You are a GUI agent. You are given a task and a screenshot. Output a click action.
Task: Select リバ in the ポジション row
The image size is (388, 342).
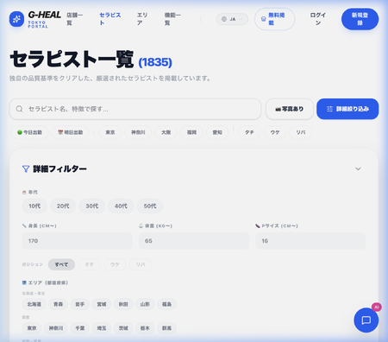point(141,264)
